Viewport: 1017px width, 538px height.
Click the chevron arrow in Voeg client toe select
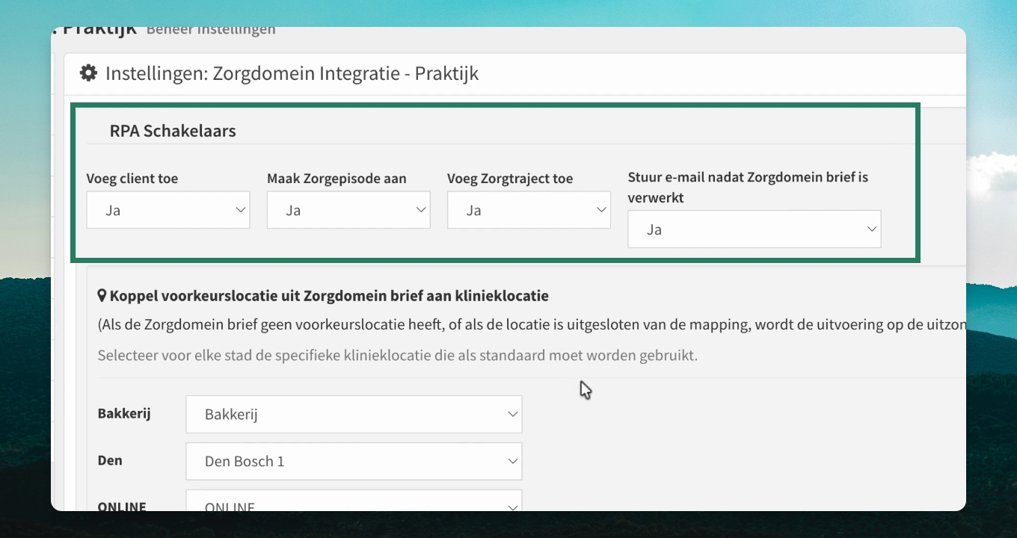(x=241, y=210)
